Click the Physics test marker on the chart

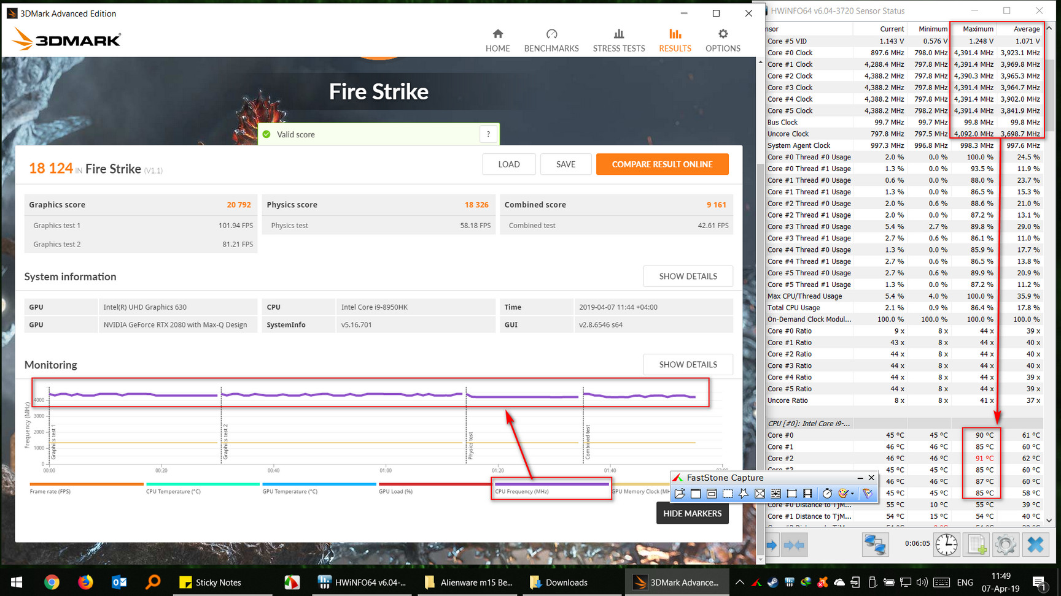[x=470, y=446]
